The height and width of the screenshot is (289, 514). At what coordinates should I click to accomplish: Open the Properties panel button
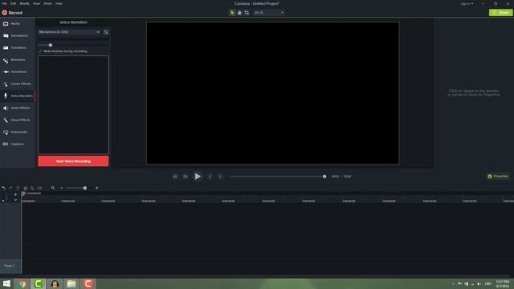(498, 177)
